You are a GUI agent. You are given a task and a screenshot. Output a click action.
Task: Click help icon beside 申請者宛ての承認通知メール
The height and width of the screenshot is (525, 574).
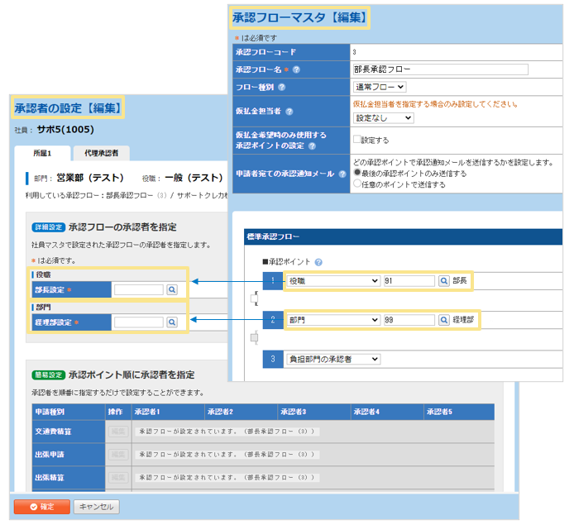(342, 174)
